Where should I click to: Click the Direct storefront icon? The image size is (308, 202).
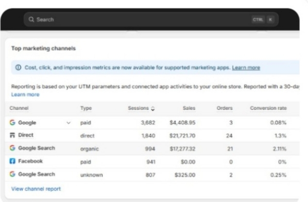point(12,135)
